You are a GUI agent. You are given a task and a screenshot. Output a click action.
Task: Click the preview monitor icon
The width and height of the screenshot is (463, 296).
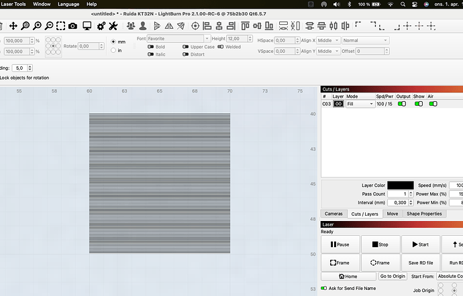87,26
